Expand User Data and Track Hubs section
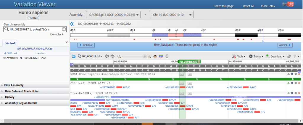 (35, 91)
